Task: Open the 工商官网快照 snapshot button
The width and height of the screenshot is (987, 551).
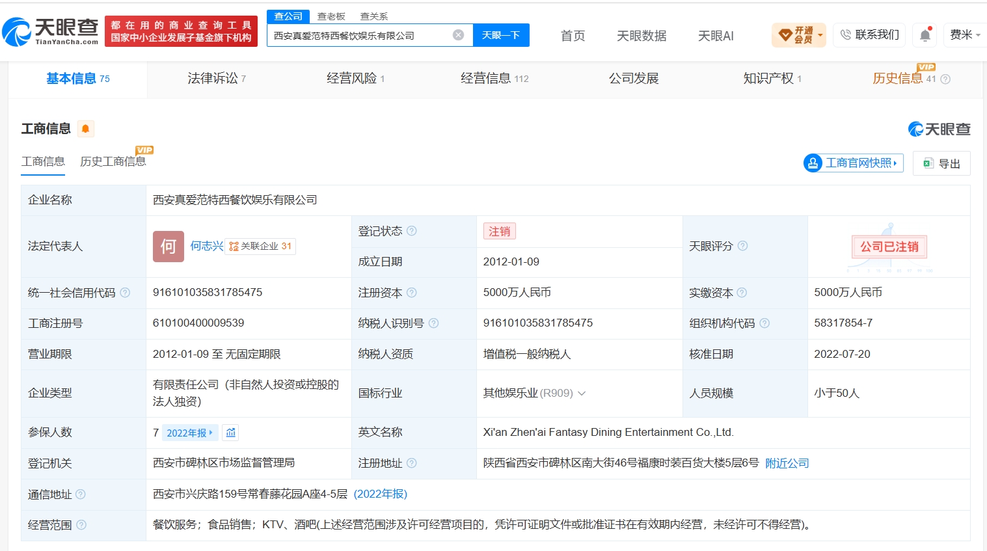Action: click(x=854, y=163)
